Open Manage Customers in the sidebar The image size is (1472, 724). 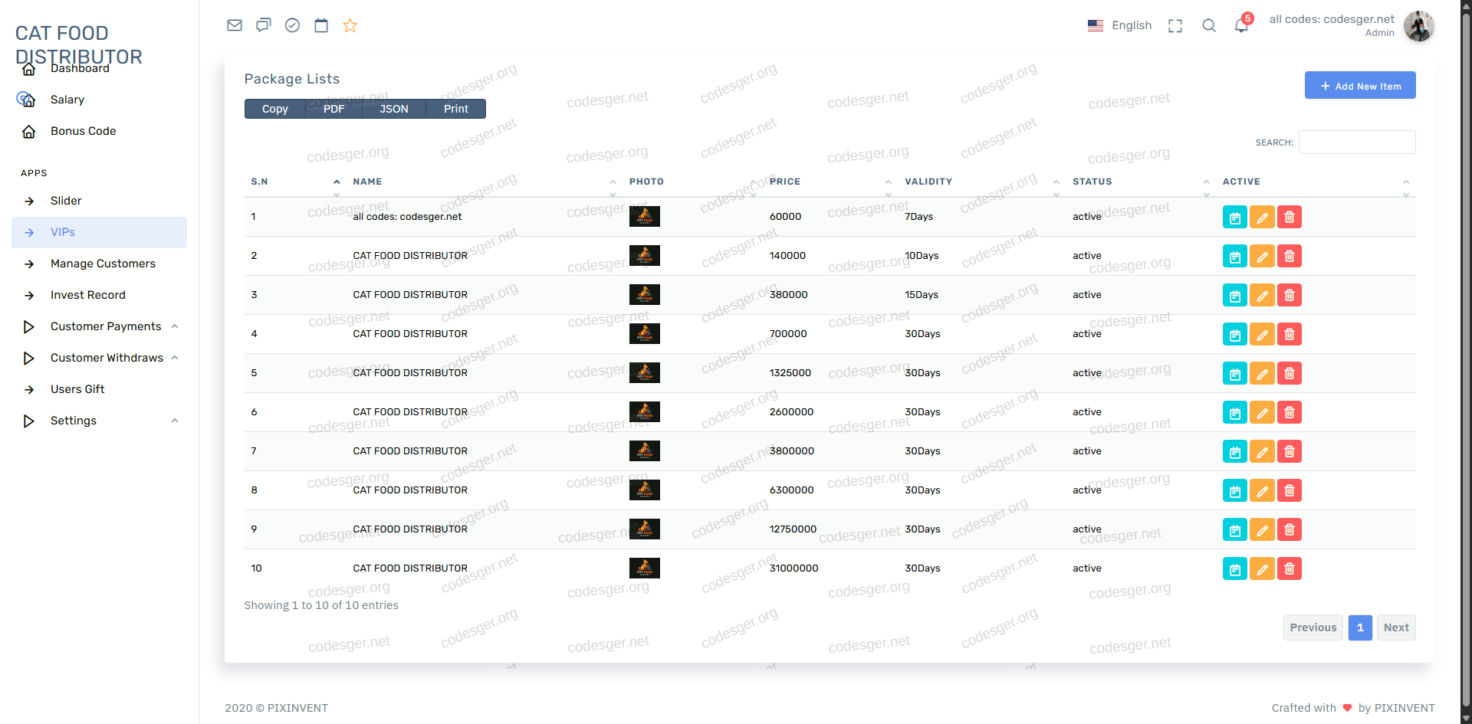tap(103, 264)
